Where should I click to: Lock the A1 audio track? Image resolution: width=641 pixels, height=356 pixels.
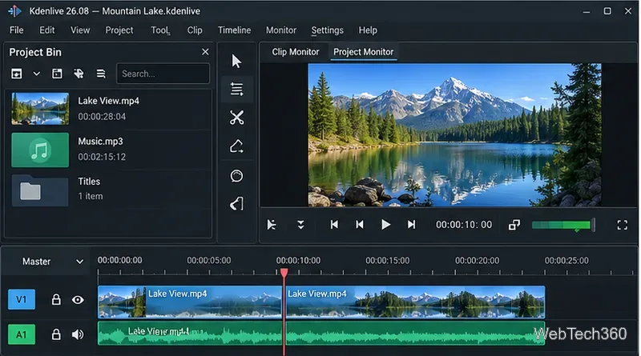56,334
